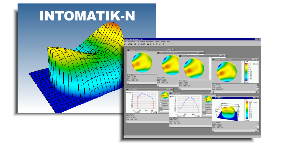Click the printer toolbar icon

(135, 44)
